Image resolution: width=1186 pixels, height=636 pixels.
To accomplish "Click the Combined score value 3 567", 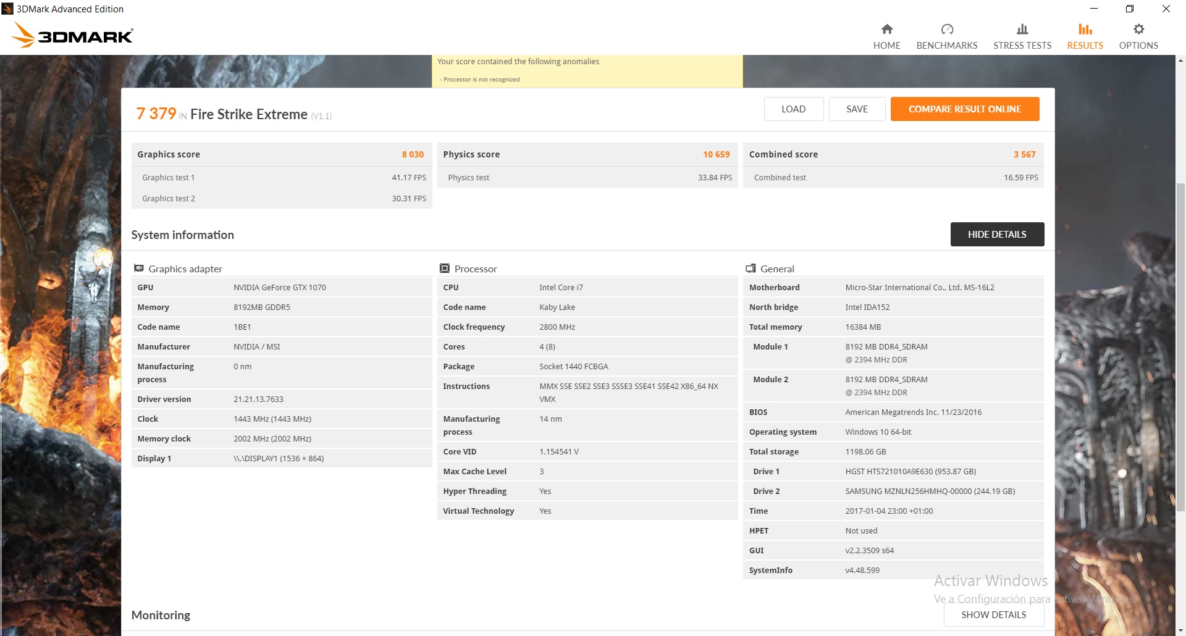I will pyautogui.click(x=1024, y=154).
